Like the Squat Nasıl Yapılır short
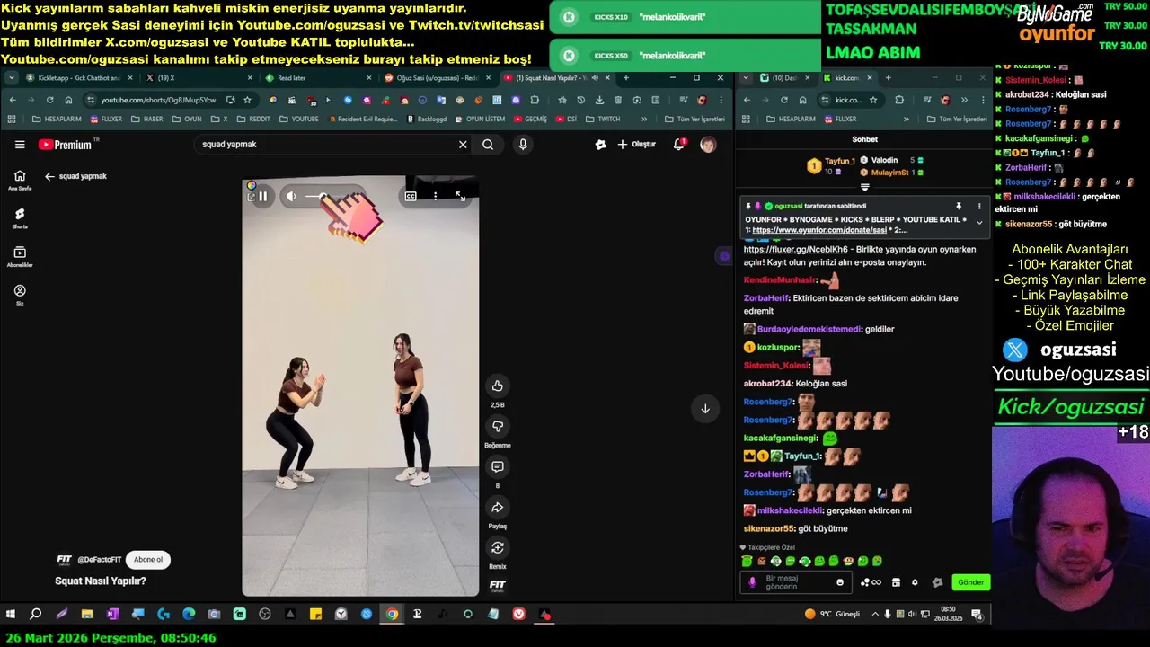The height and width of the screenshot is (647, 1150). click(x=497, y=386)
